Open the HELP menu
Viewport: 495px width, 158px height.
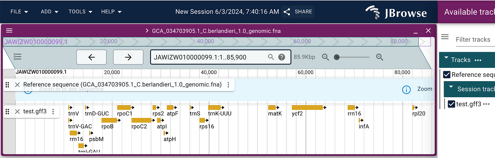[x=111, y=12]
